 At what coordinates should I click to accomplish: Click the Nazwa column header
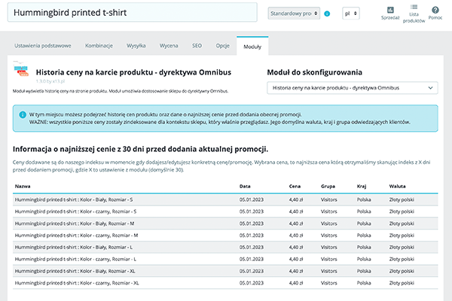pyautogui.click(x=23, y=187)
